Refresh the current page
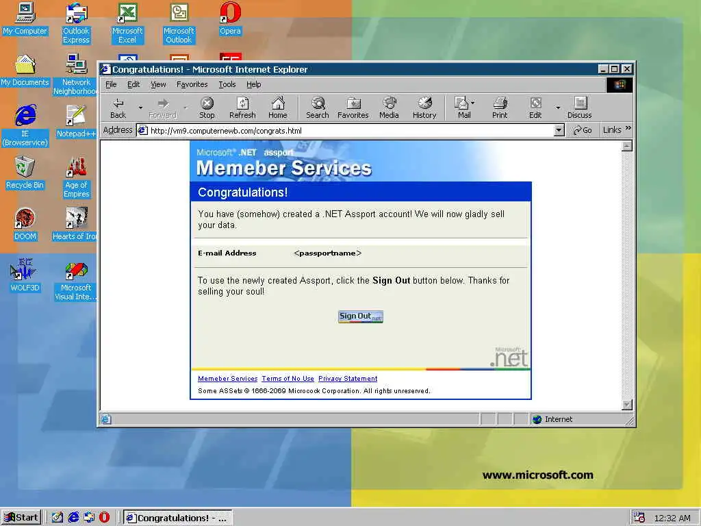701x526 pixels. click(242, 108)
